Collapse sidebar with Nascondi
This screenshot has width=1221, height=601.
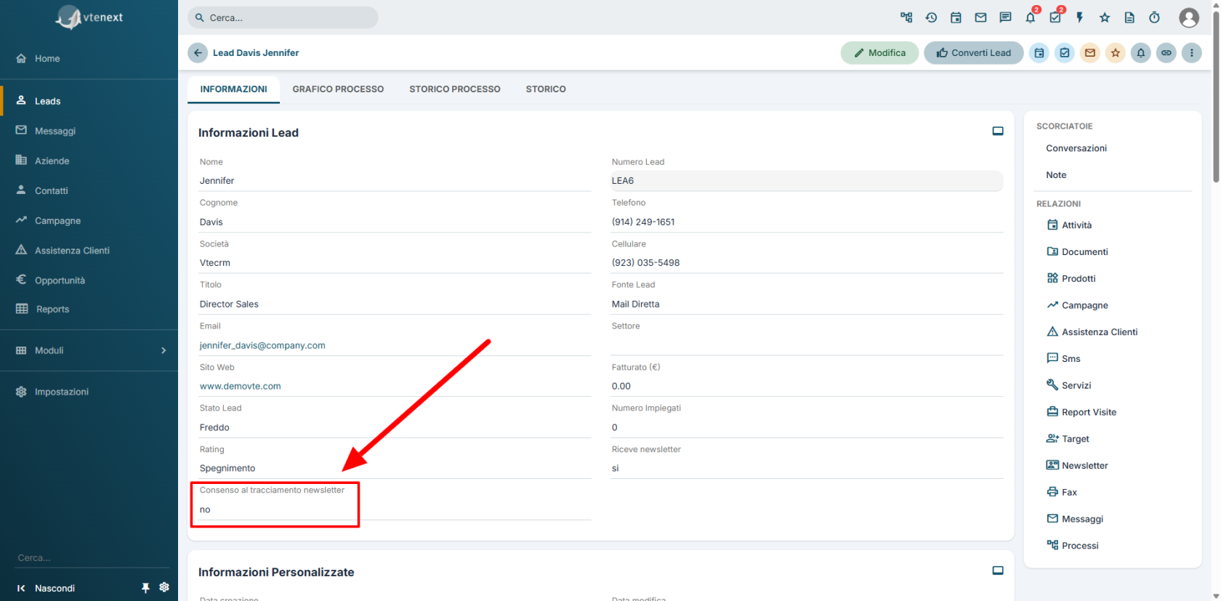[47, 588]
